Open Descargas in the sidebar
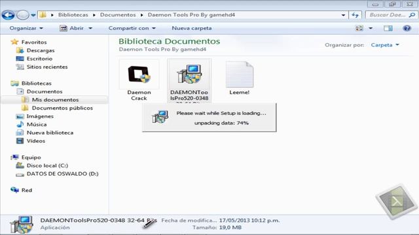 pos(41,50)
